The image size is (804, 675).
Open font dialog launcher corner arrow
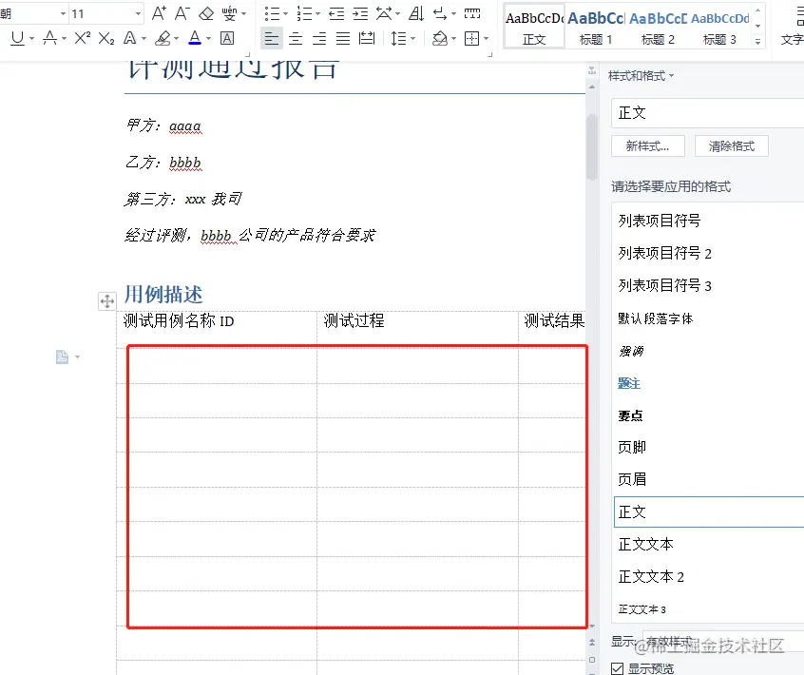pyautogui.click(x=248, y=54)
